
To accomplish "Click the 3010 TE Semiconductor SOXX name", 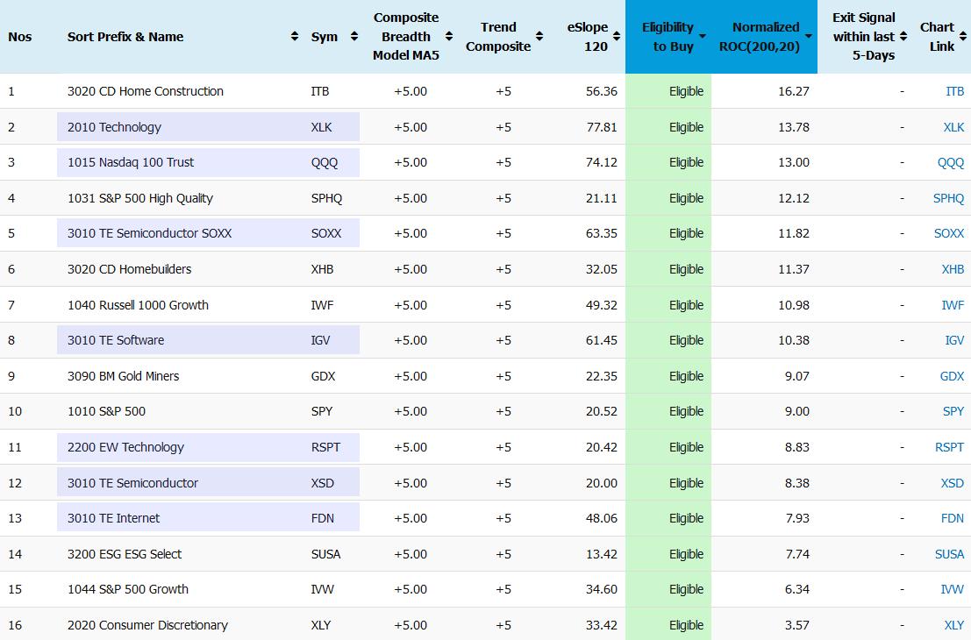I will (149, 233).
